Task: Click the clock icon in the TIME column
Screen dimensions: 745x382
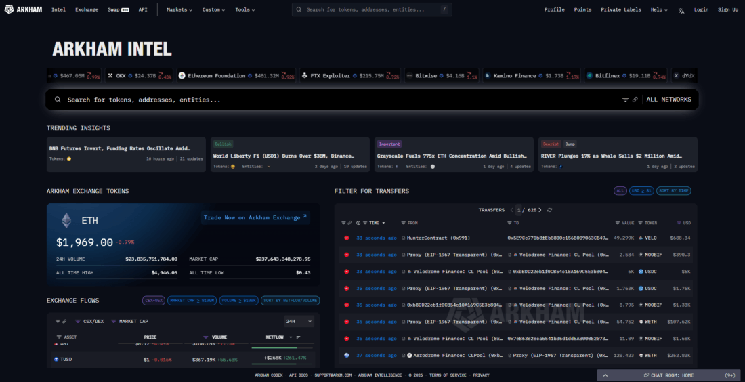Action: click(x=358, y=223)
